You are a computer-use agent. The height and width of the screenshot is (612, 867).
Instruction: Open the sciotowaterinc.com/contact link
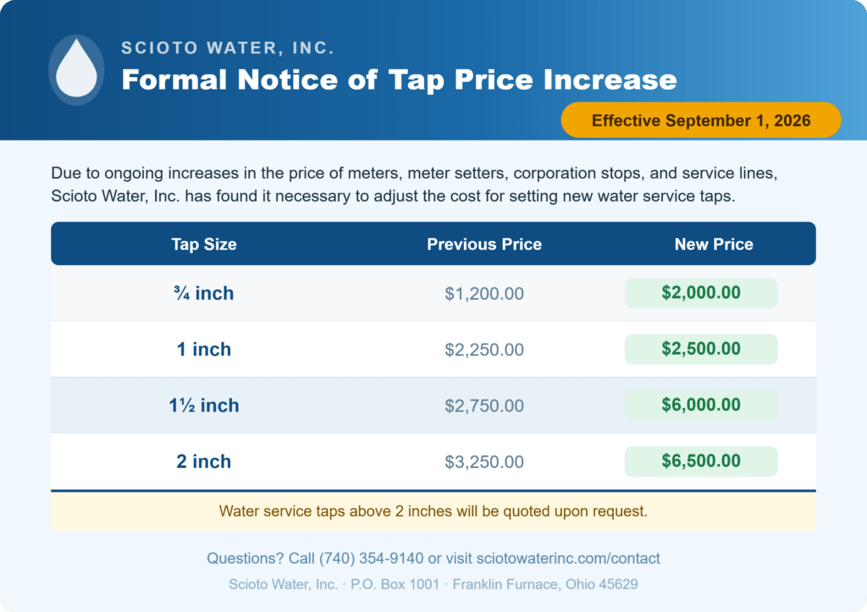pyautogui.click(x=568, y=559)
